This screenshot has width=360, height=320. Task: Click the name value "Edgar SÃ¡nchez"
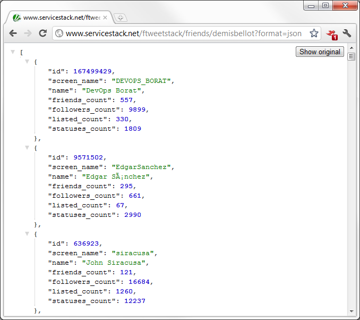tap(116, 176)
